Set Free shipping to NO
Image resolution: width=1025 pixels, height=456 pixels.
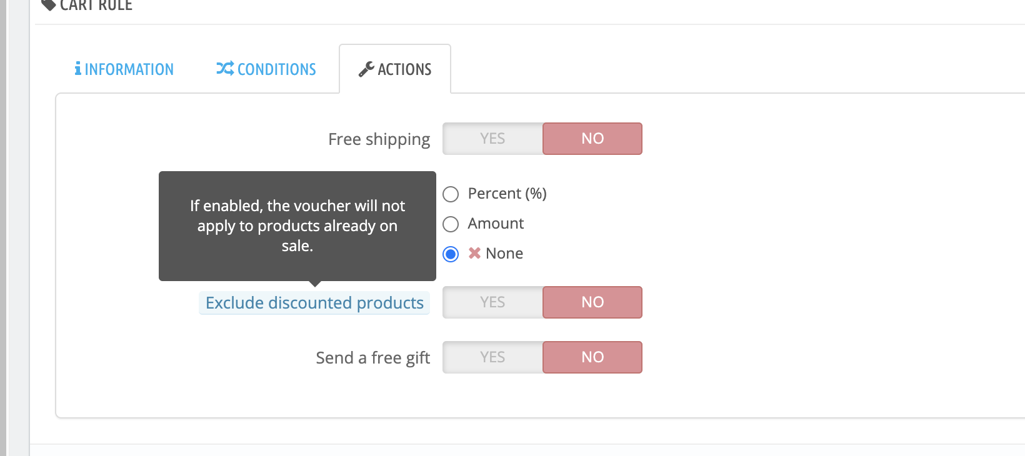(x=592, y=139)
